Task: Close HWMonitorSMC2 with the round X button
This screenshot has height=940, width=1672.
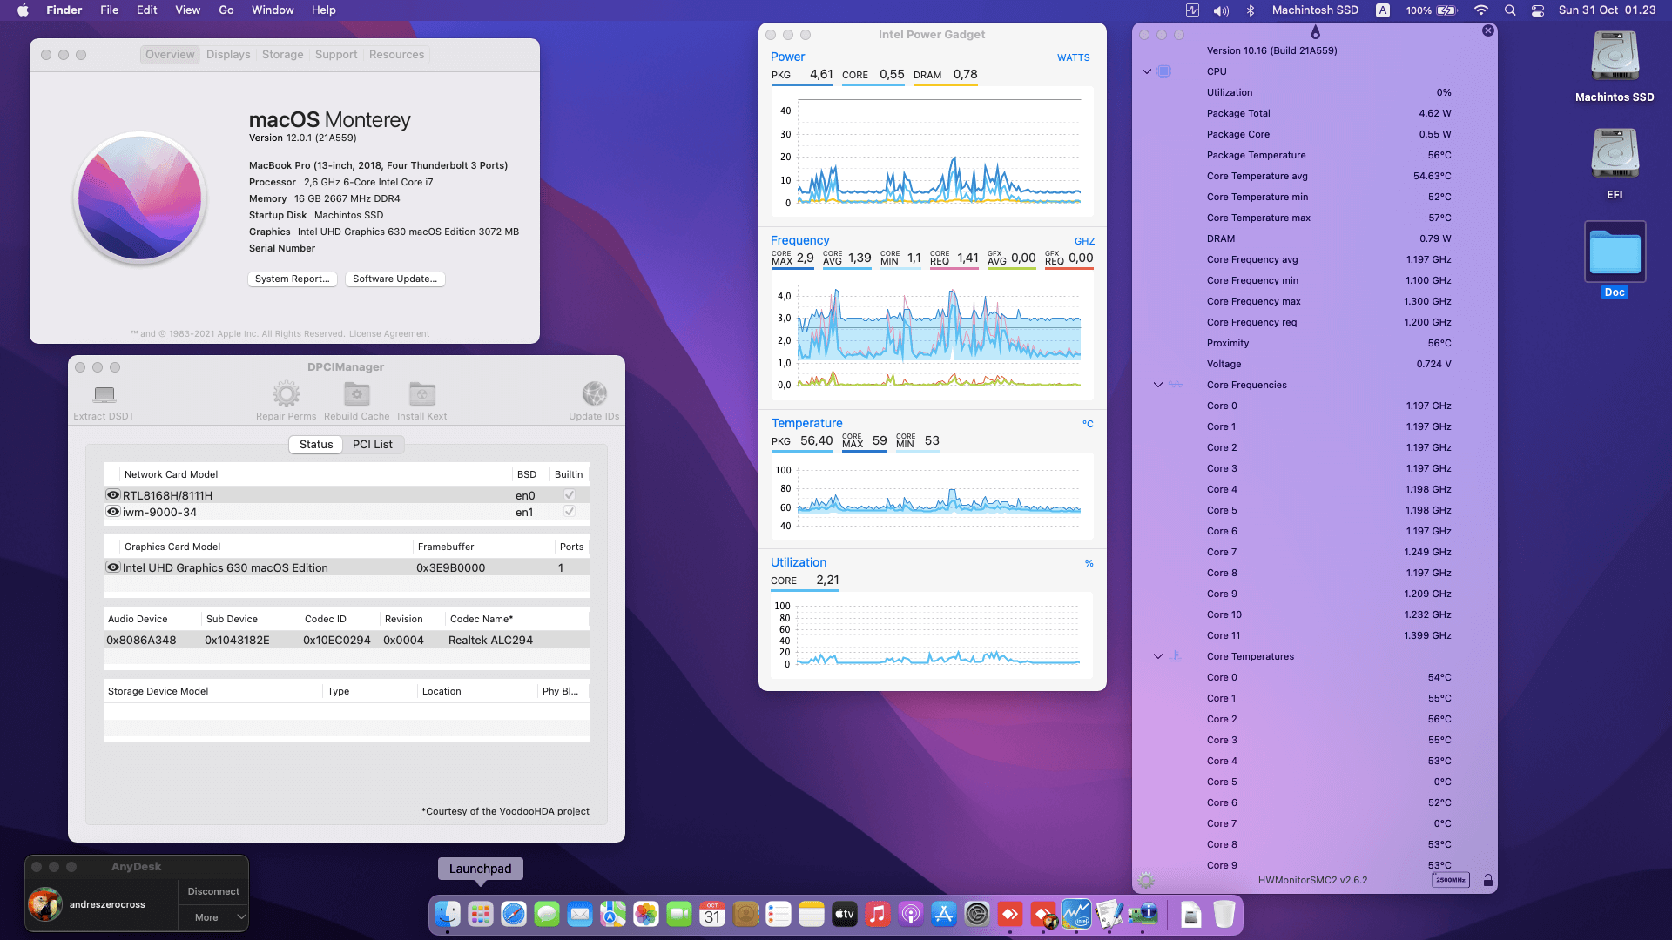Action: 1488,30
